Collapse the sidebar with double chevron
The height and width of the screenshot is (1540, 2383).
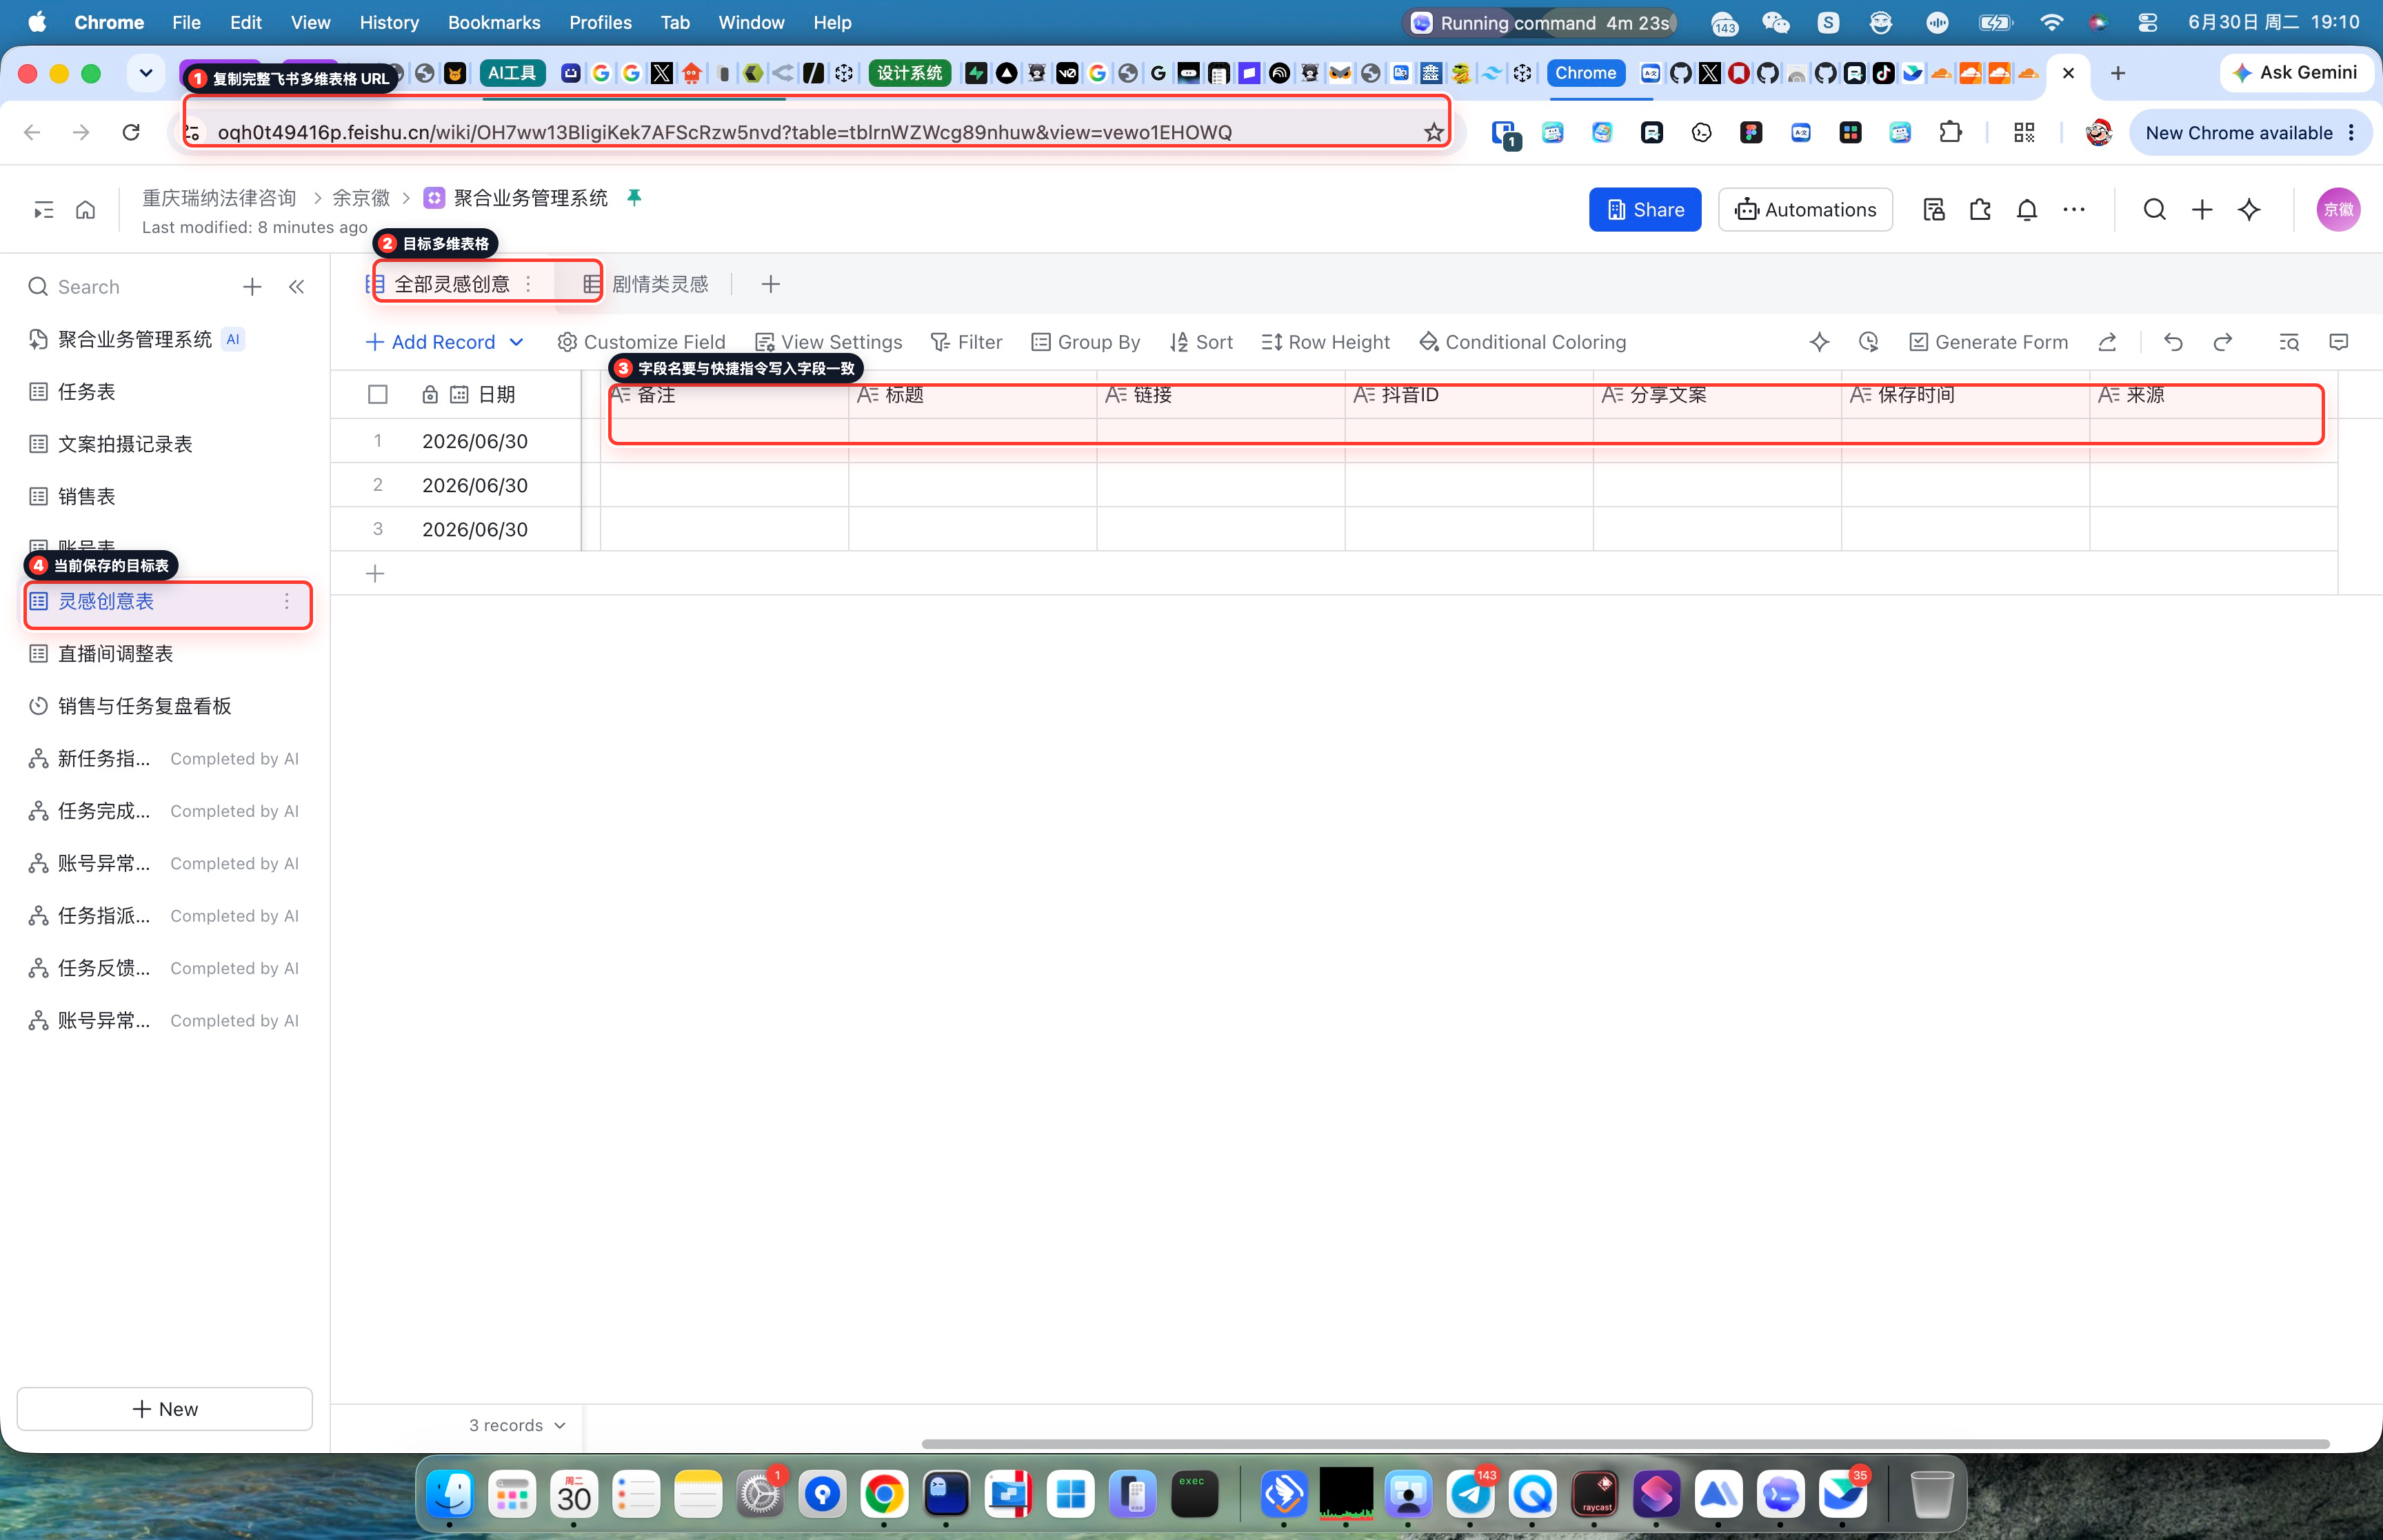pos(297,287)
